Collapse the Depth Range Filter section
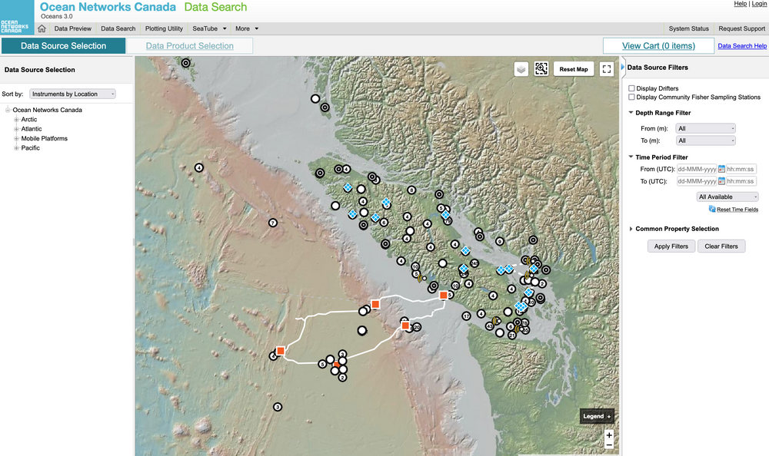 [x=631, y=113]
